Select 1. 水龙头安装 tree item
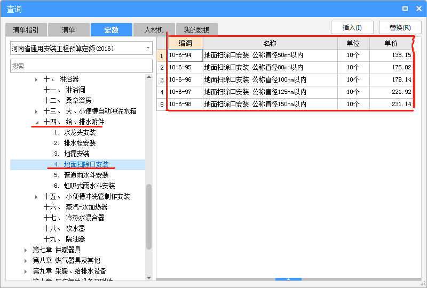 (x=75, y=133)
